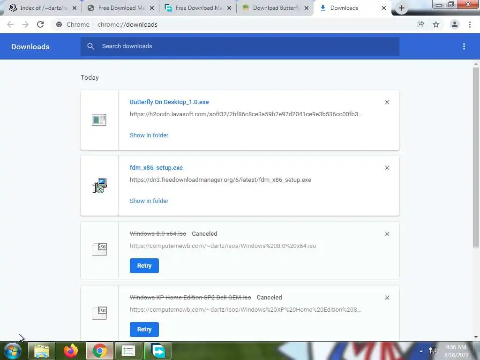
Task: Go back with the back arrow
Action: point(10,24)
